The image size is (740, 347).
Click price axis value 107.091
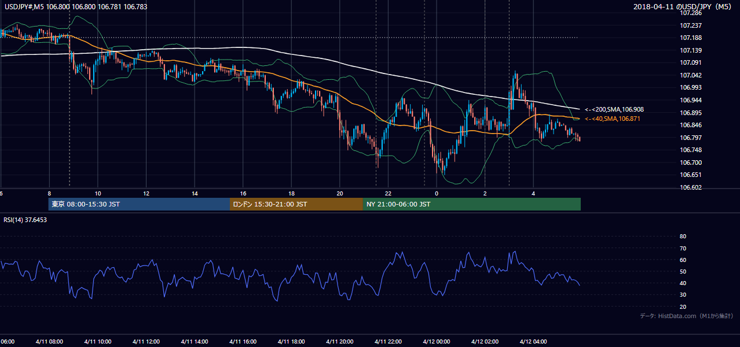[x=690, y=62]
